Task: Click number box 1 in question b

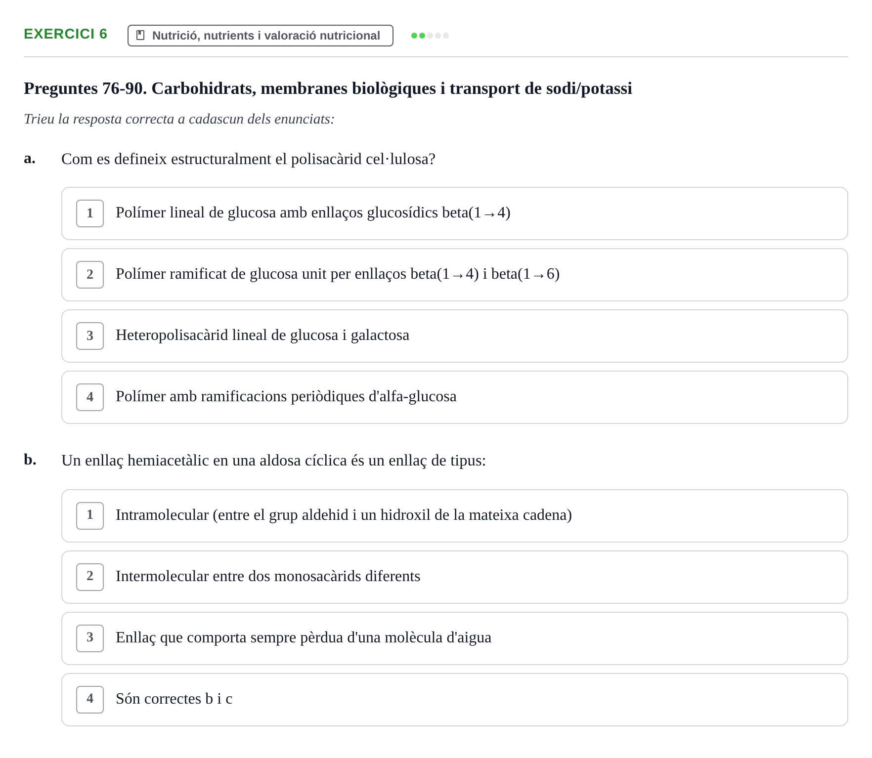Action: pos(90,516)
